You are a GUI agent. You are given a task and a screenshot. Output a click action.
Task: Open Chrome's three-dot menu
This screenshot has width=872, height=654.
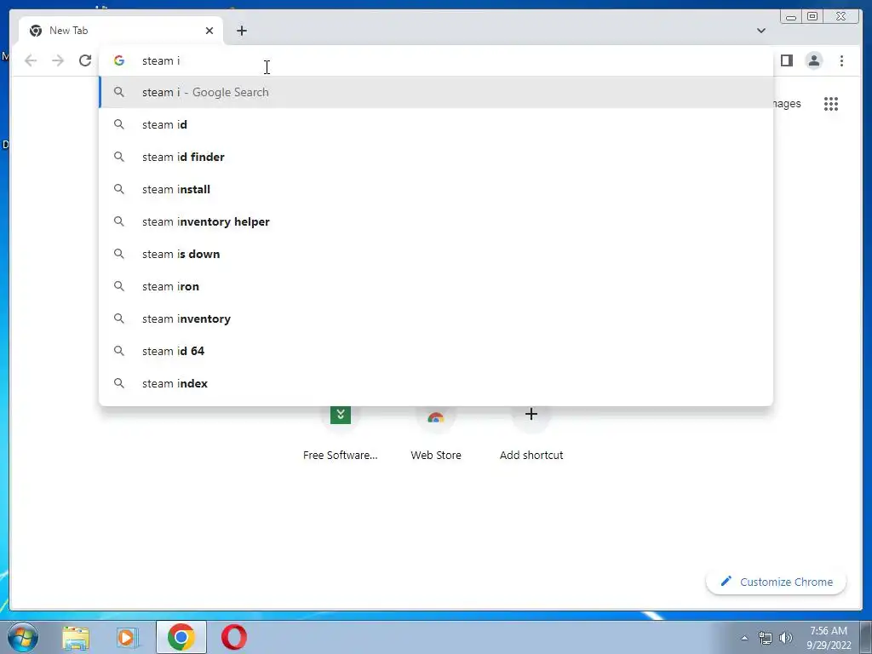point(841,60)
